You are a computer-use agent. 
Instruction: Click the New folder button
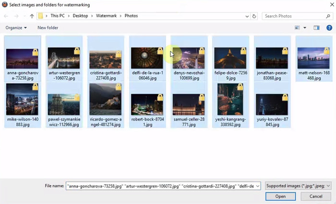coord(48,28)
